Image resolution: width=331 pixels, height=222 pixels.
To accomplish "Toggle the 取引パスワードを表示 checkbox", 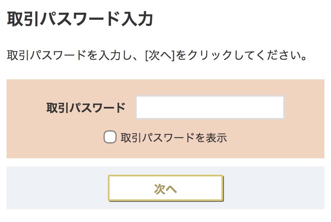I will tap(110, 137).
